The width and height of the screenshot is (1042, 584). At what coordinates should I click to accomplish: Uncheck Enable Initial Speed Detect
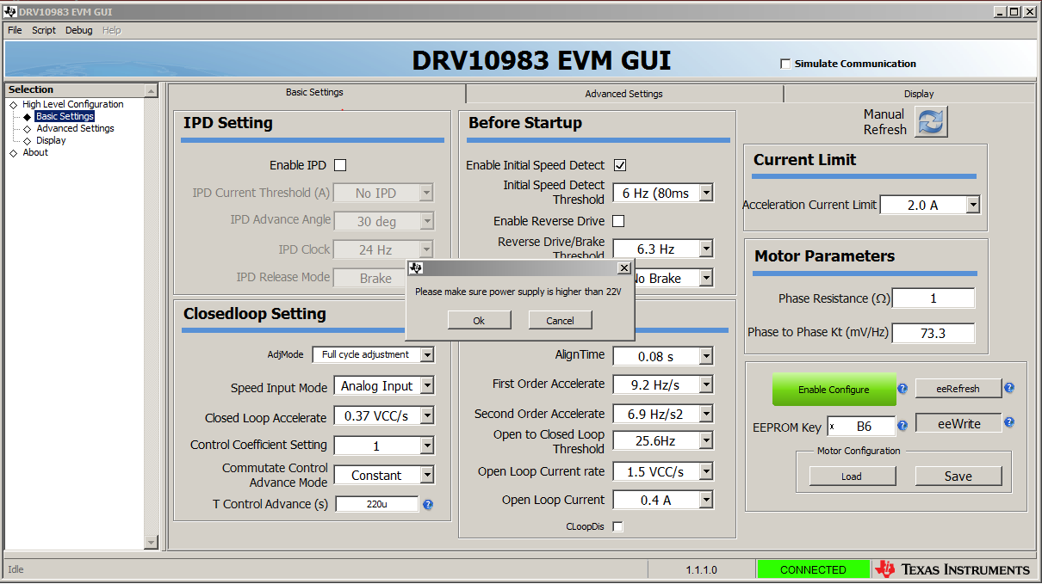[619, 165]
